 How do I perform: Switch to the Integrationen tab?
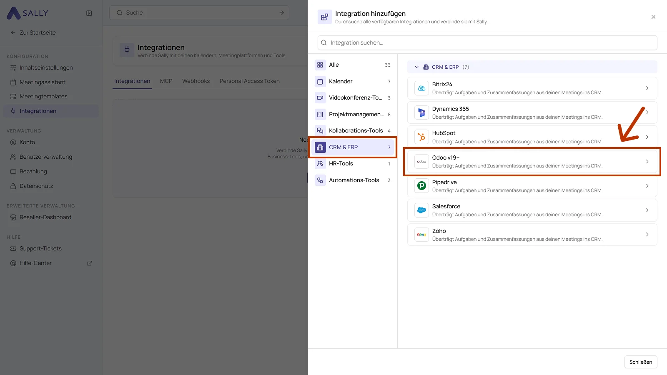tap(132, 81)
